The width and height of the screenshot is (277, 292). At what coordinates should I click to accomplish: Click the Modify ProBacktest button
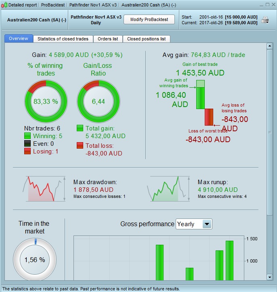click(x=149, y=19)
